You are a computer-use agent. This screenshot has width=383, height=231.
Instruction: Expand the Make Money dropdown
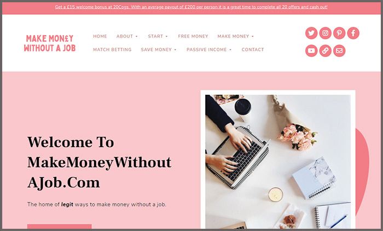pos(236,36)
